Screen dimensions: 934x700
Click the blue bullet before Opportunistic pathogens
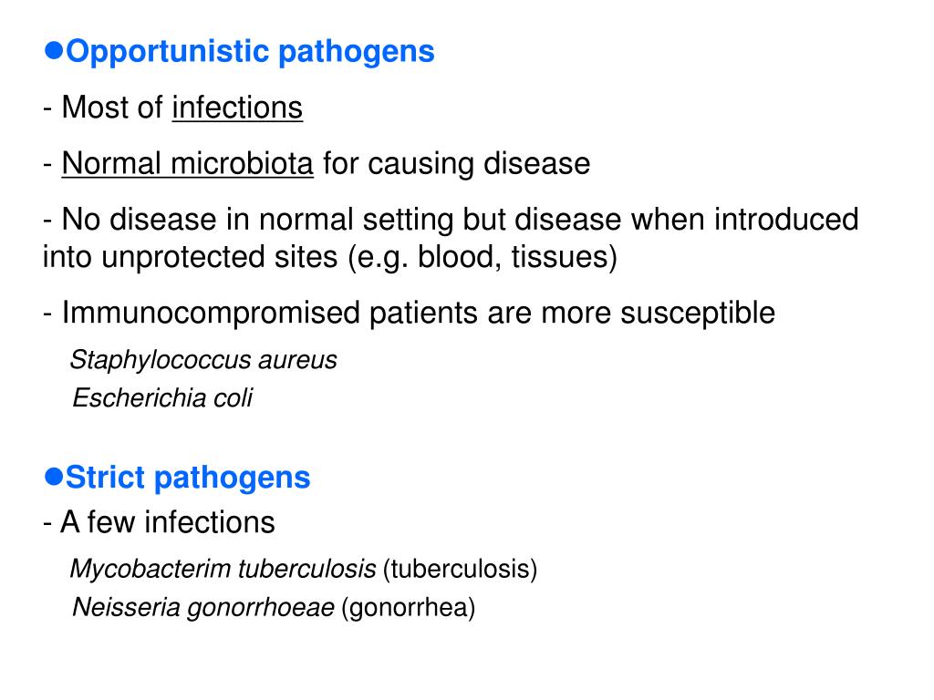54,51
